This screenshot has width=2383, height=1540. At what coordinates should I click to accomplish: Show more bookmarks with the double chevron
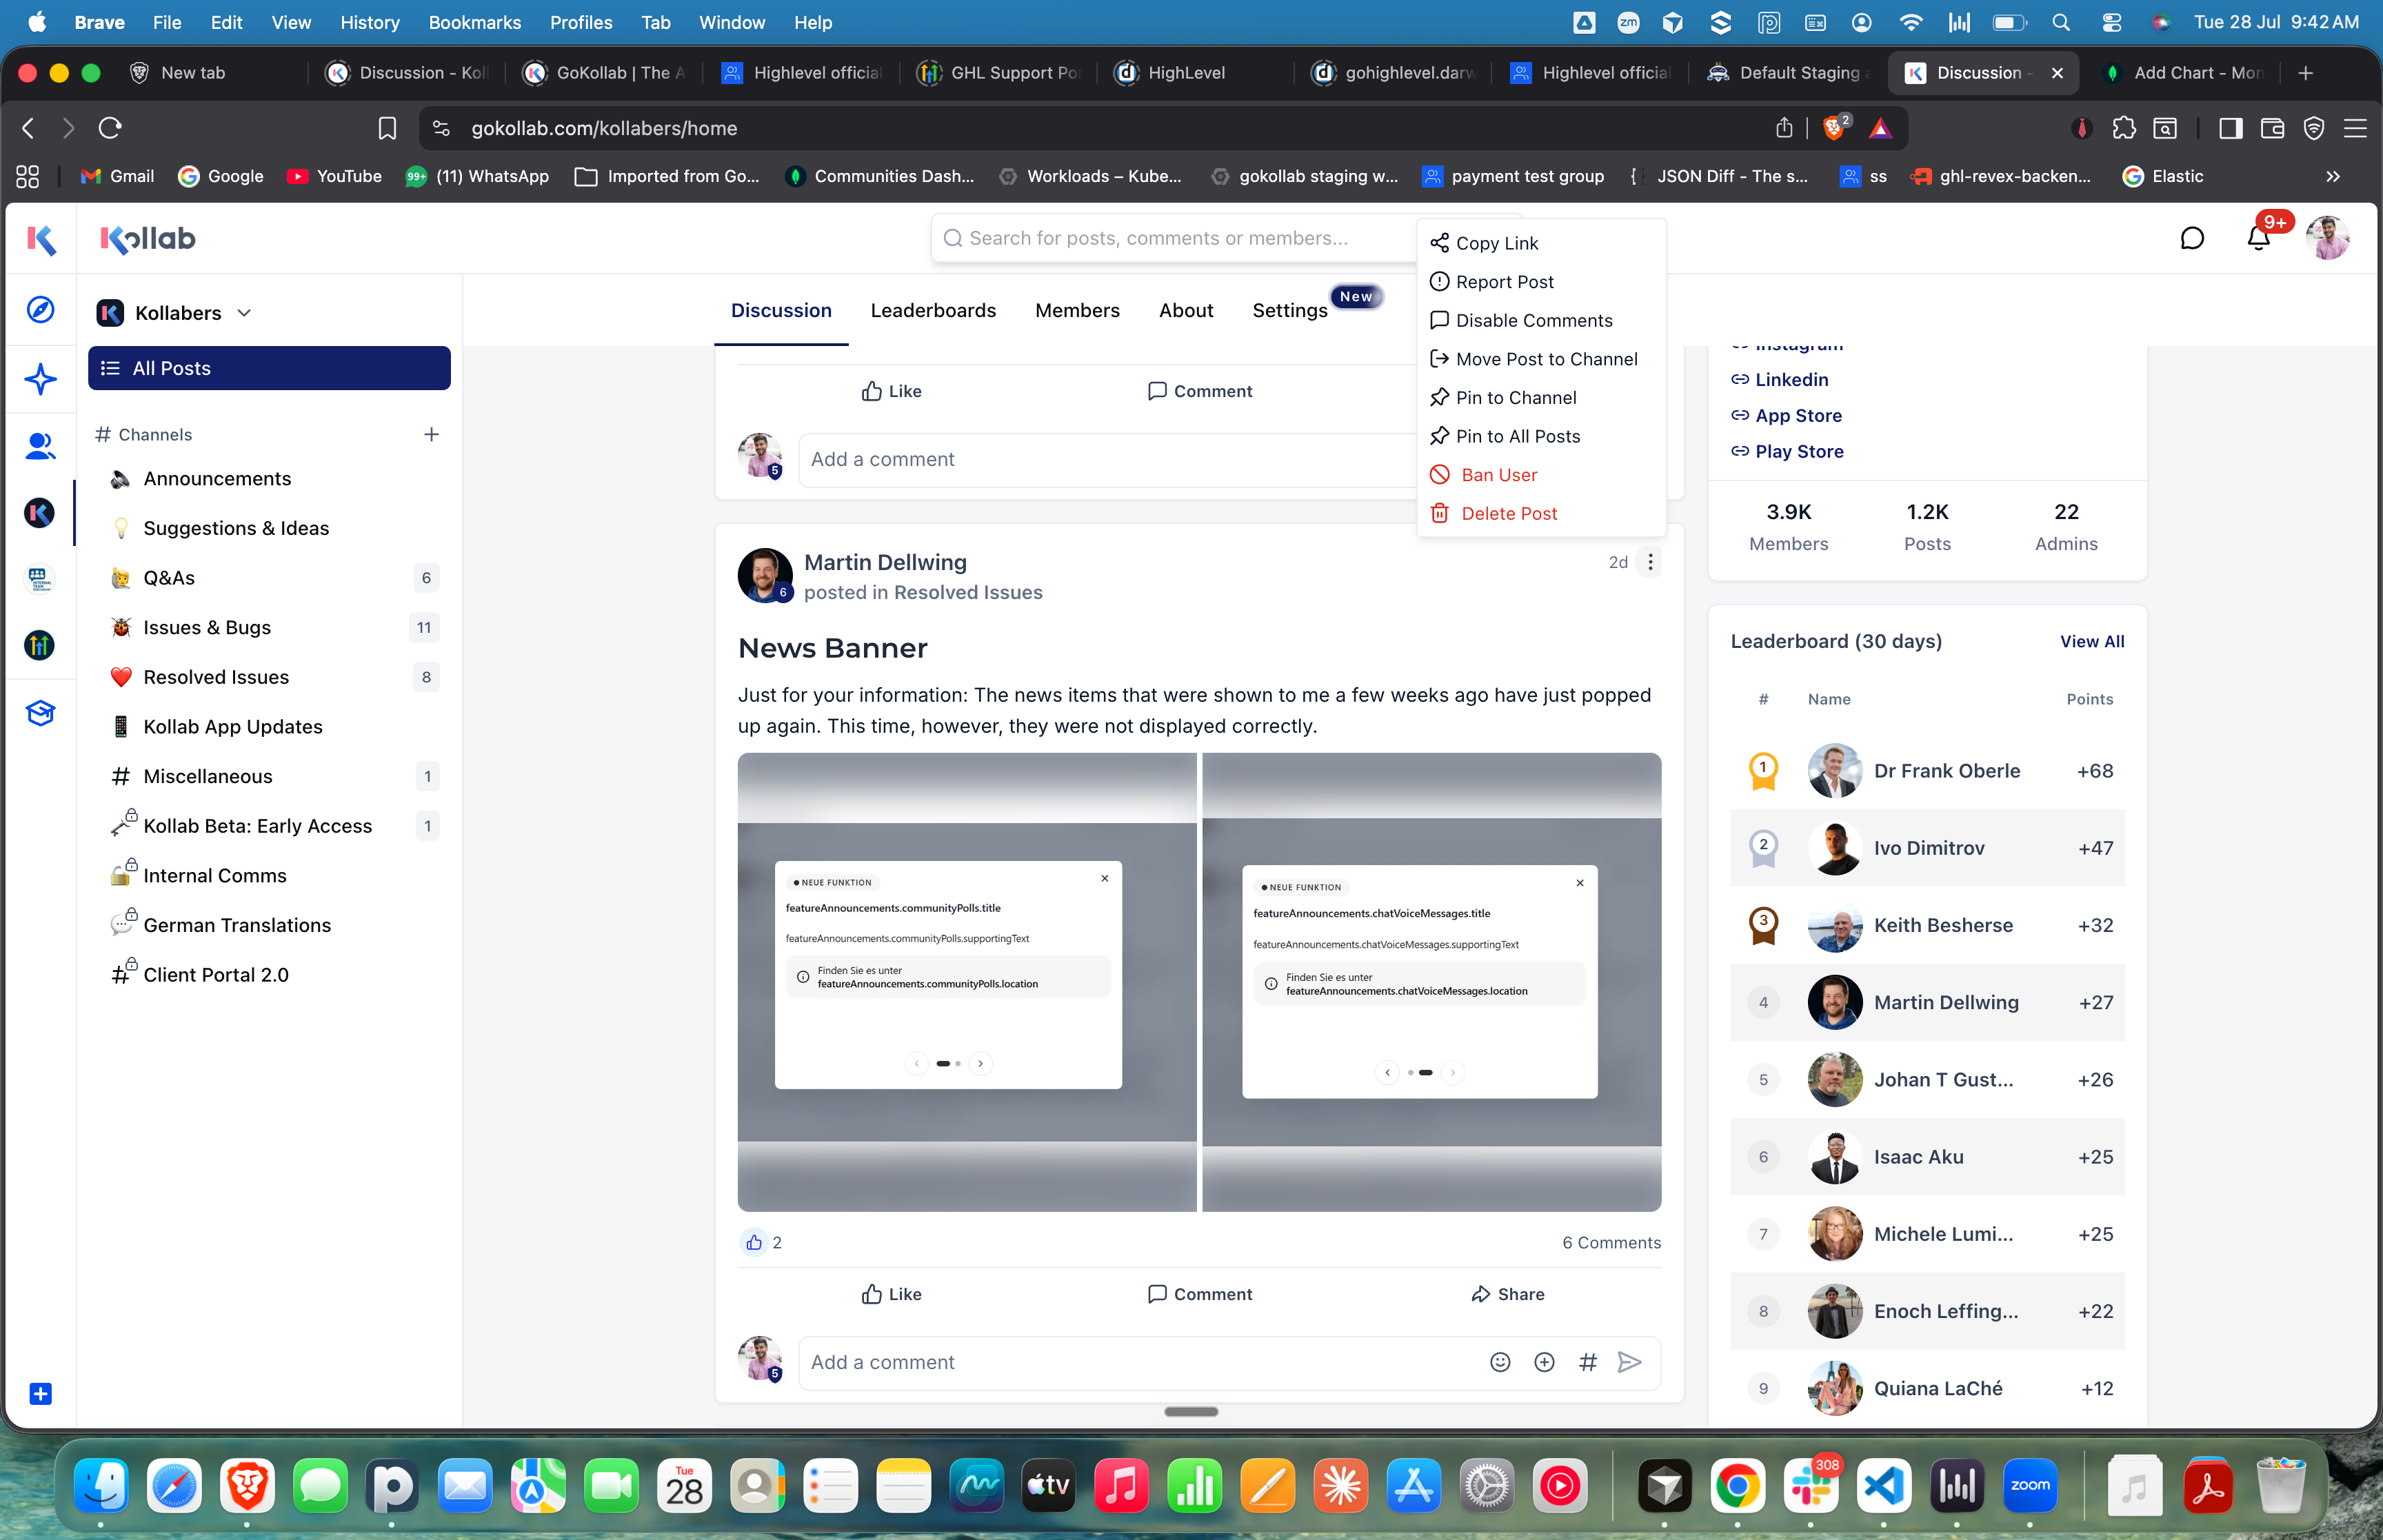(2333, 176)
